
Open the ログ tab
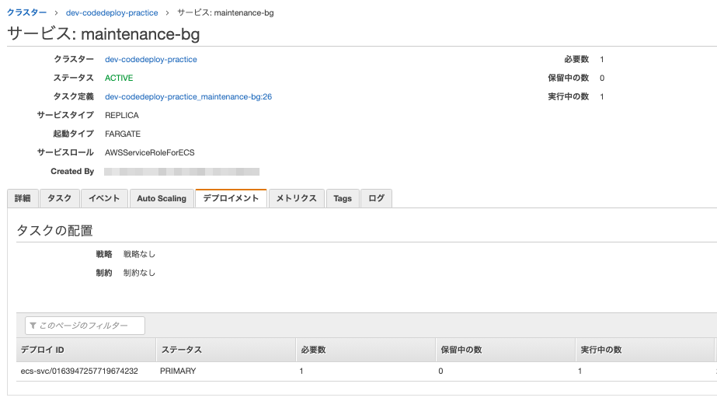click(377, 198)
